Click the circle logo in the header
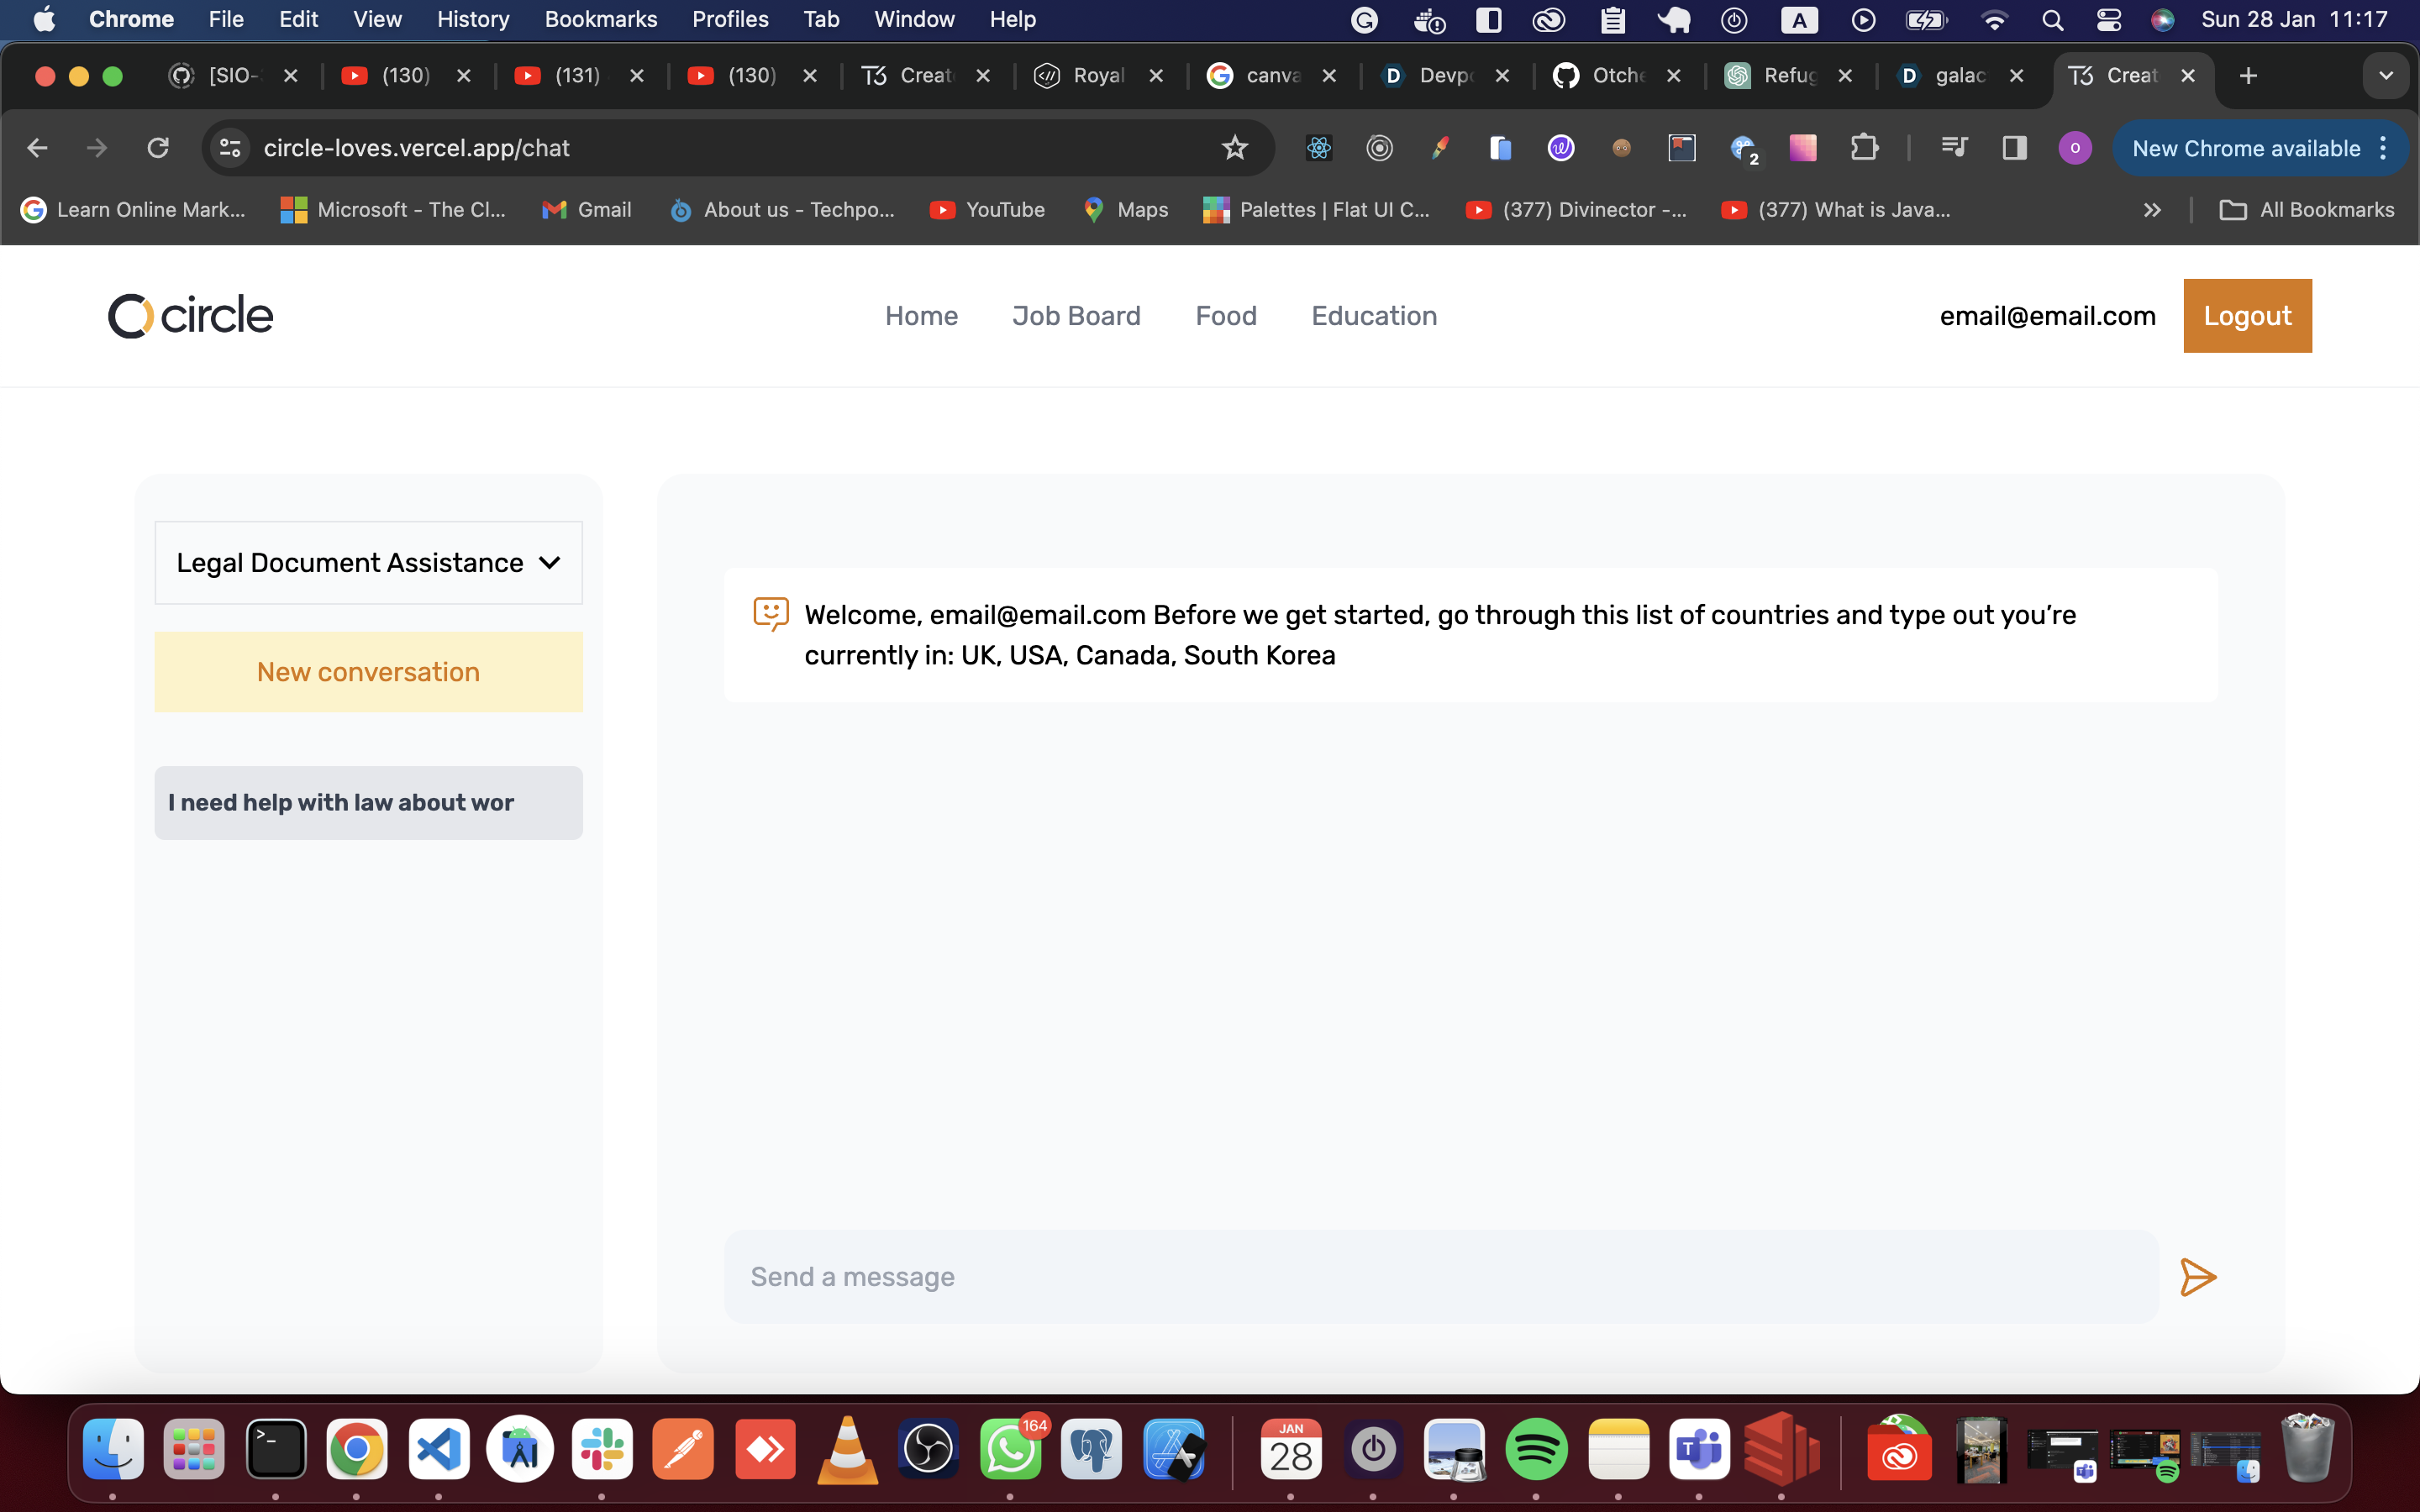2420x1512 pixels. (x=190, y=316)
